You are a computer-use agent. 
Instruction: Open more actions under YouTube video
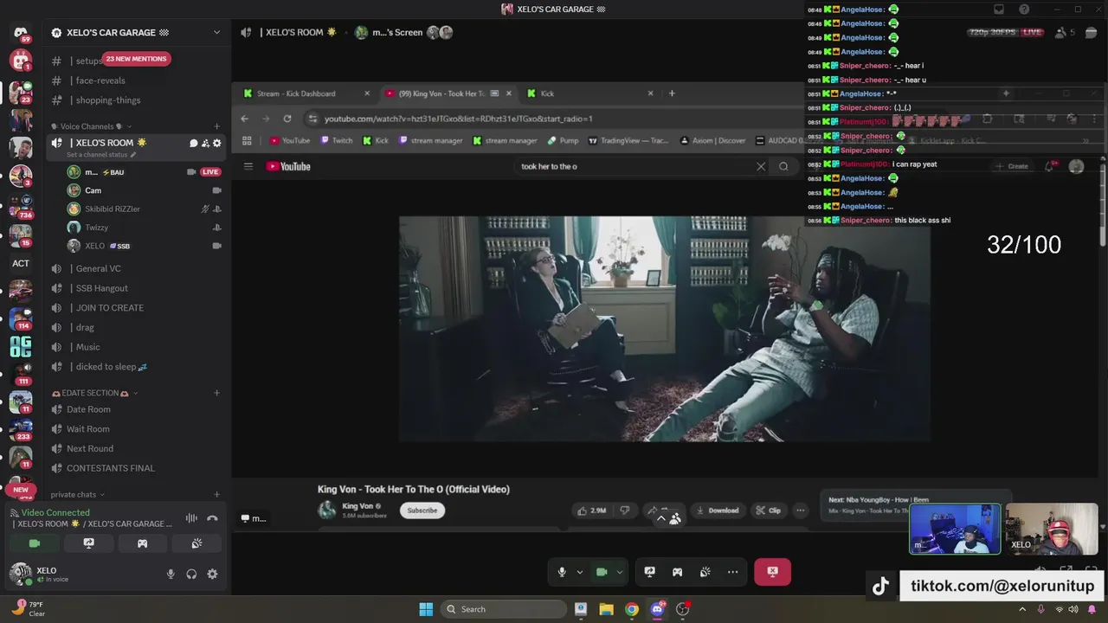click(800, 511)
